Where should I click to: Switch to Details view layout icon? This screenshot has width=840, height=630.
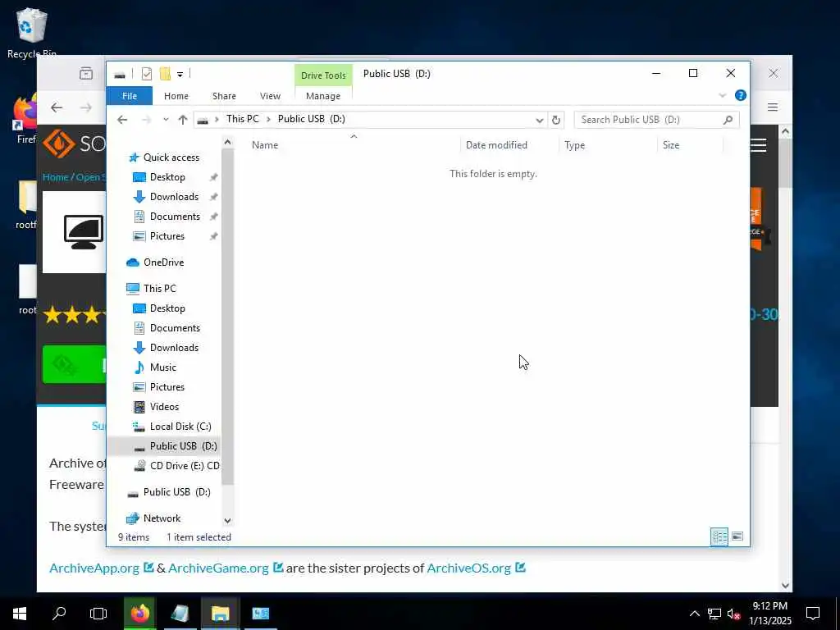click(x=719, y=536)
